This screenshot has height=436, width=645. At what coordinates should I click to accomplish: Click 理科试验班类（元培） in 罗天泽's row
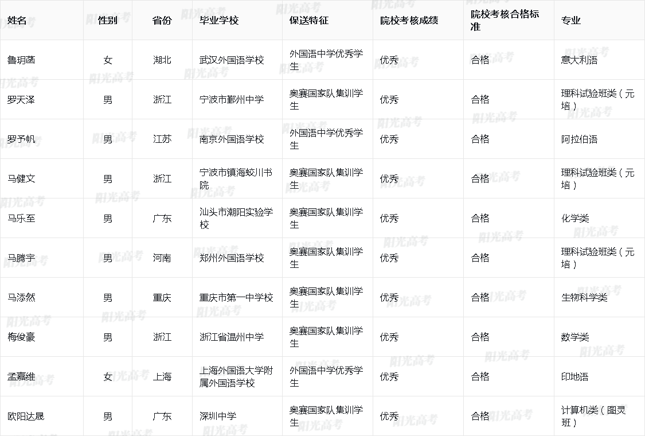[597, 100]
